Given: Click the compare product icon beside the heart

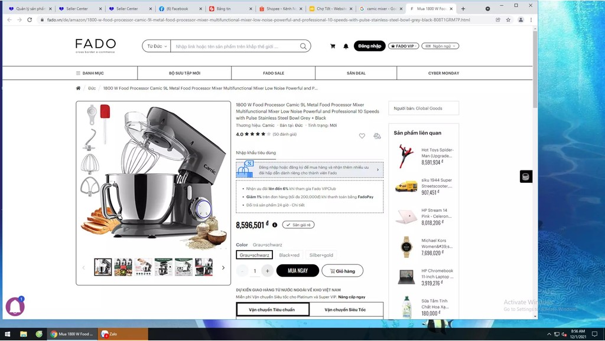Looking at the screenshot, I should click(377, 136).
